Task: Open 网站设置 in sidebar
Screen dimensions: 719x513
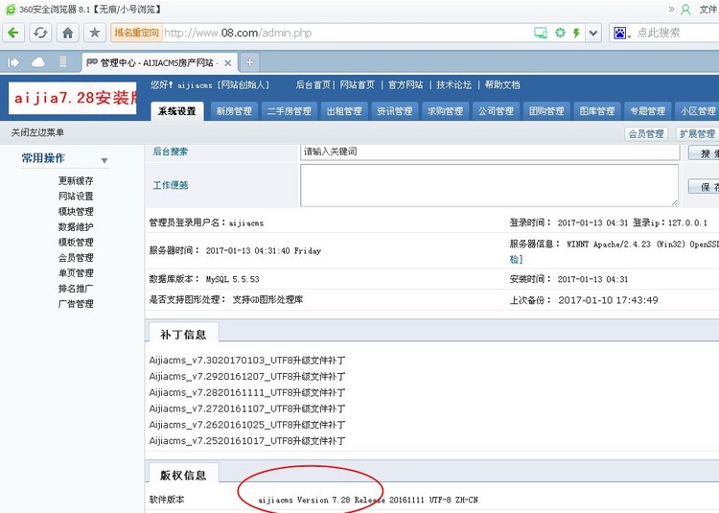Action: coord(76,197)
